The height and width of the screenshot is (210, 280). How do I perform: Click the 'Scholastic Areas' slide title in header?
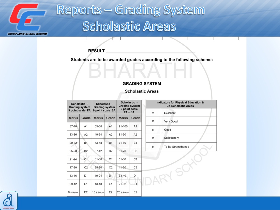129,26
